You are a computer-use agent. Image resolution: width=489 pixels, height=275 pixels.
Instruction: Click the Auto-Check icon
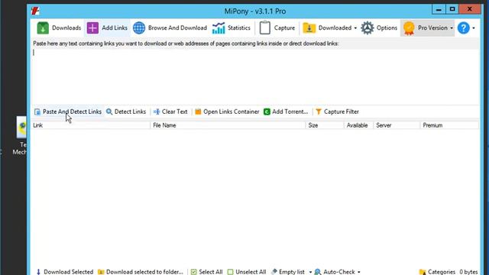tap(318, 272)
